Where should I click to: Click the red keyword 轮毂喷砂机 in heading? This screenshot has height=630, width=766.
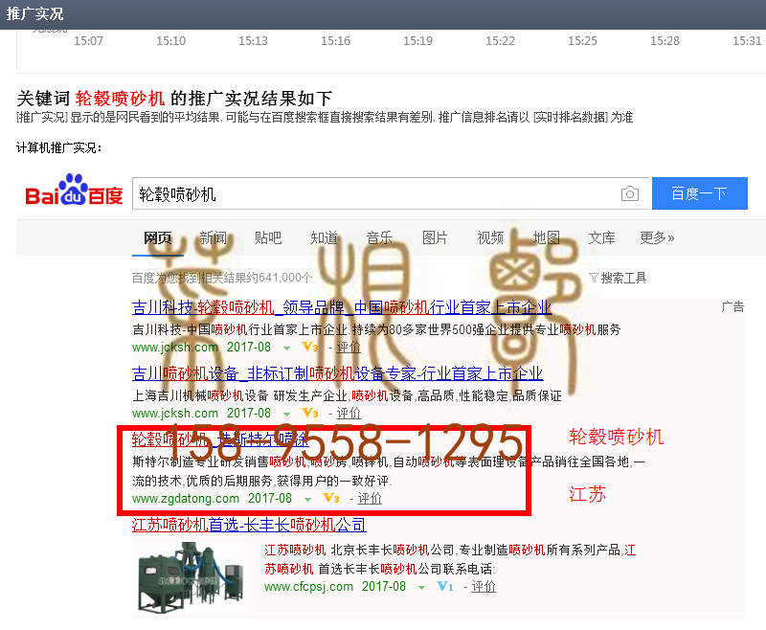pos(120,99)
